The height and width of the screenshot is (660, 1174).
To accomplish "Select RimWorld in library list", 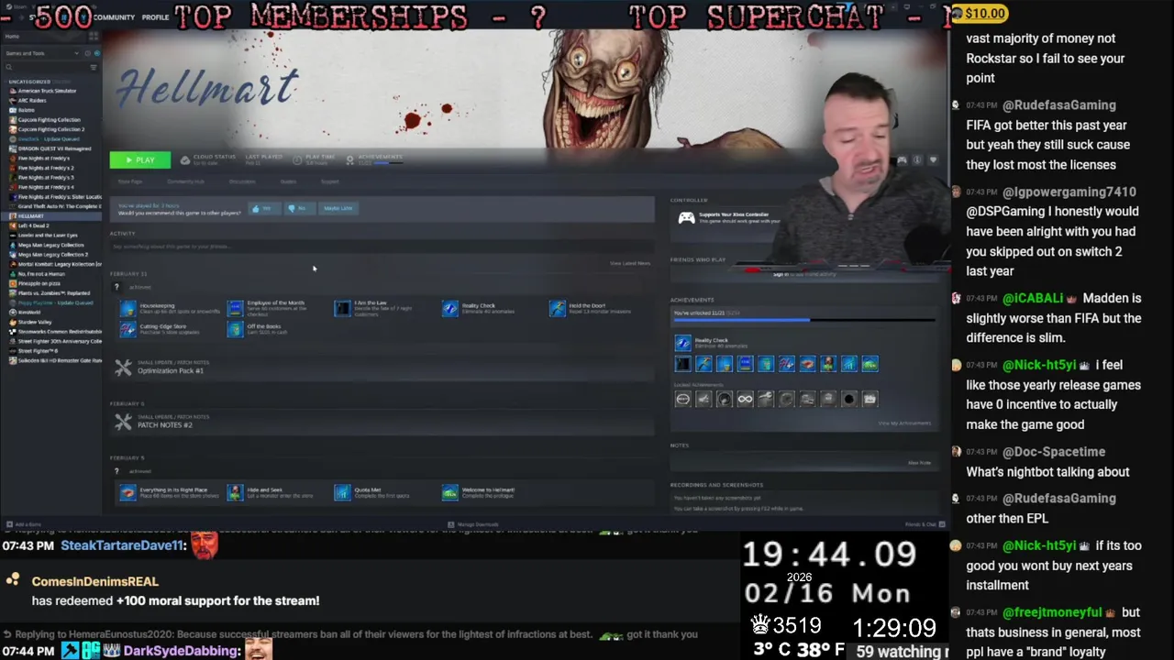I will click(x=29, y=313).
